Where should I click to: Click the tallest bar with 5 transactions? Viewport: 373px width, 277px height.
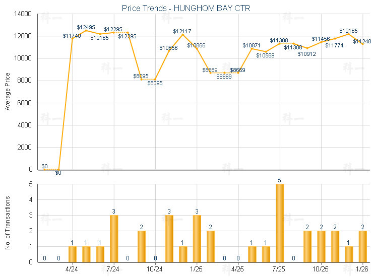[280, 223]
